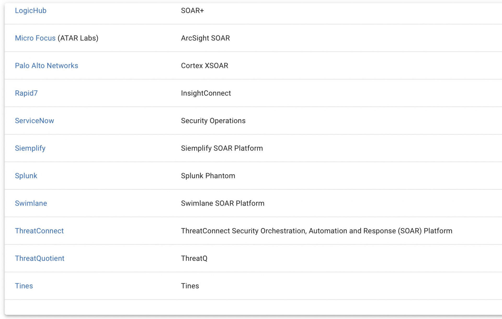Select the ThreatConnect Security Orchestration product text
Image resolution: width=502 pixels, height=319 pixels.
[316, 231]
